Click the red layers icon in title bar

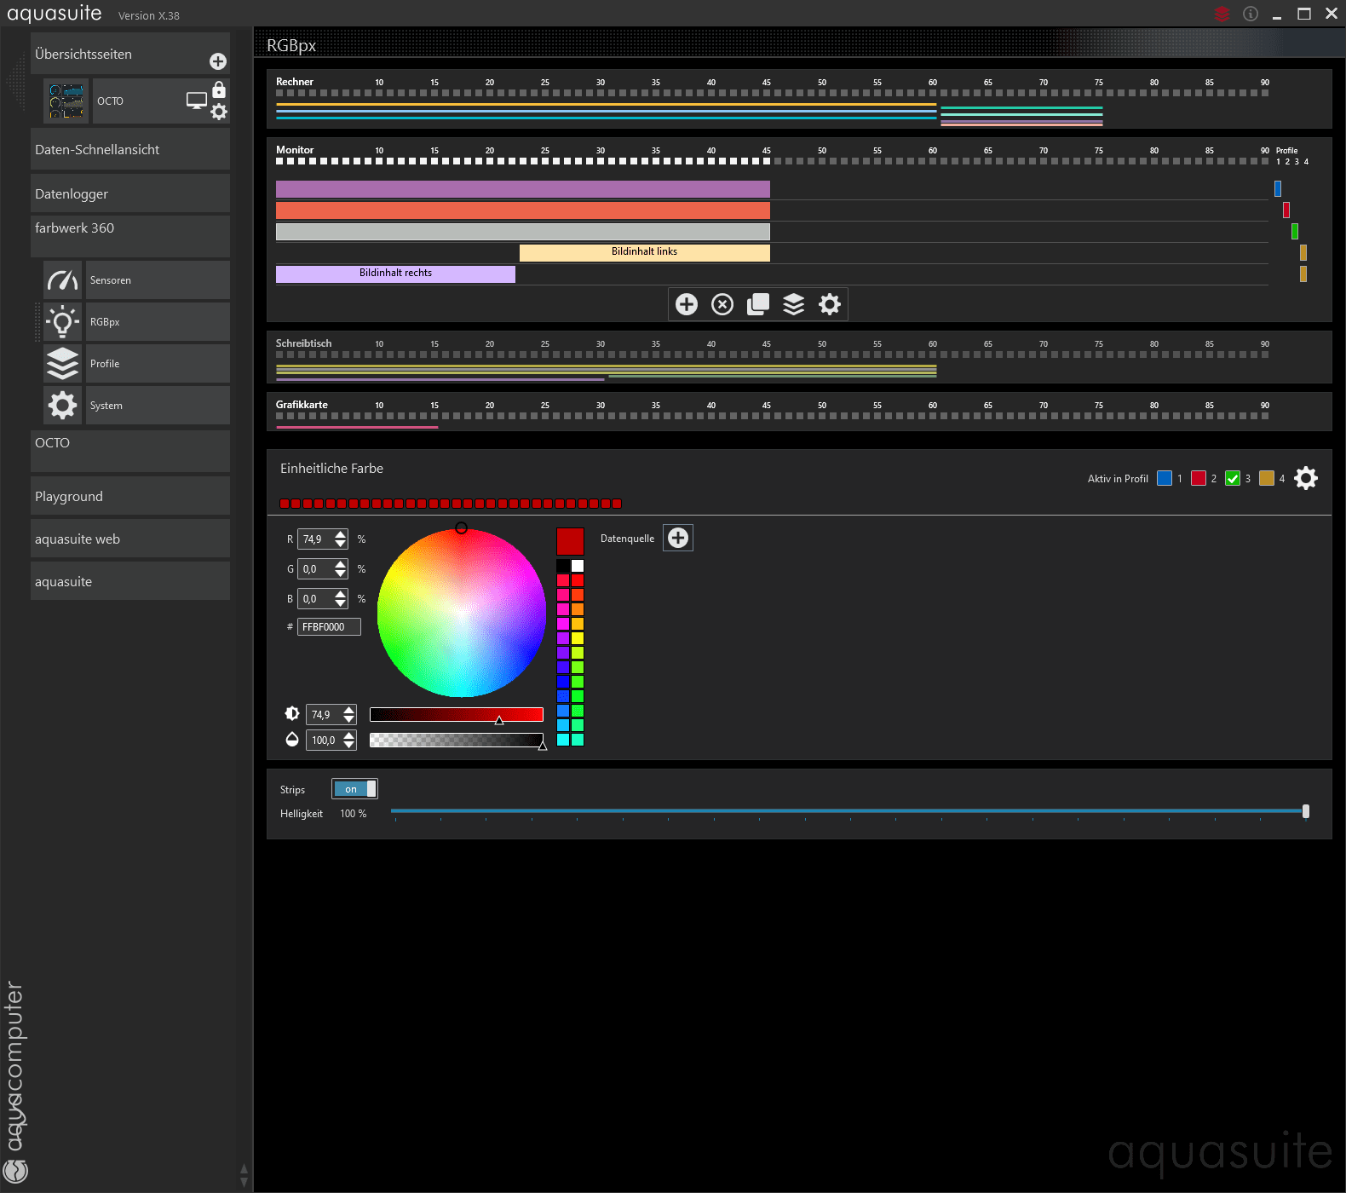pos(1222,14)
